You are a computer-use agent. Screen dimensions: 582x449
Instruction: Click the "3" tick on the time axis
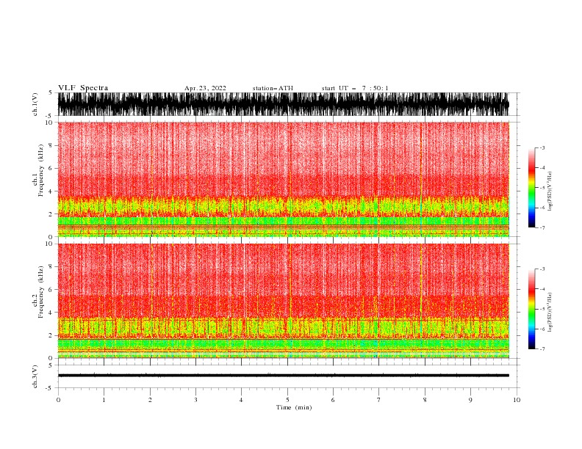pos(195,400)
